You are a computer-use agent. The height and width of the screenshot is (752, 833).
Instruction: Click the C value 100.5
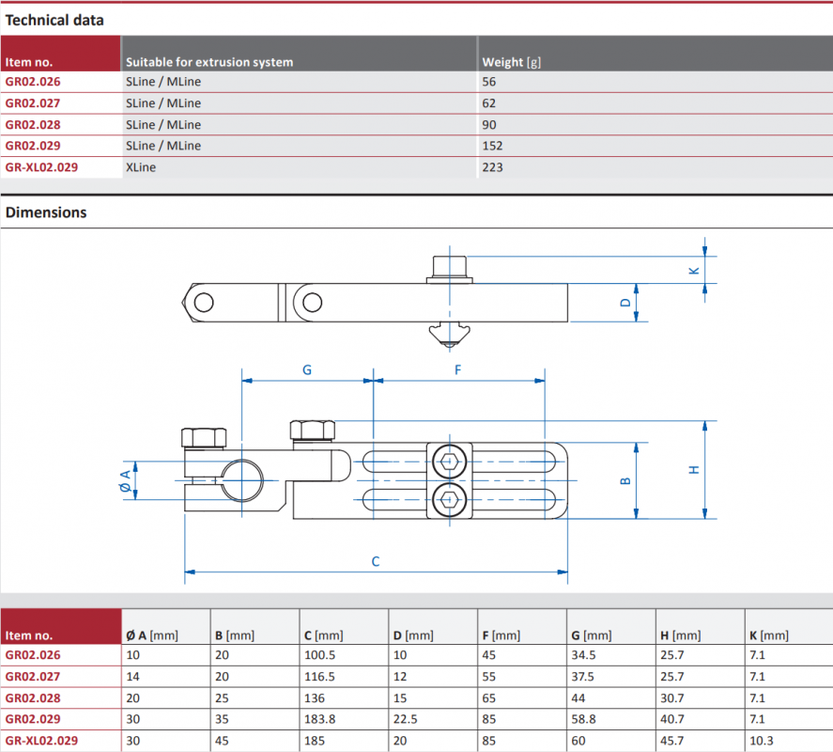tap(320, 655)
